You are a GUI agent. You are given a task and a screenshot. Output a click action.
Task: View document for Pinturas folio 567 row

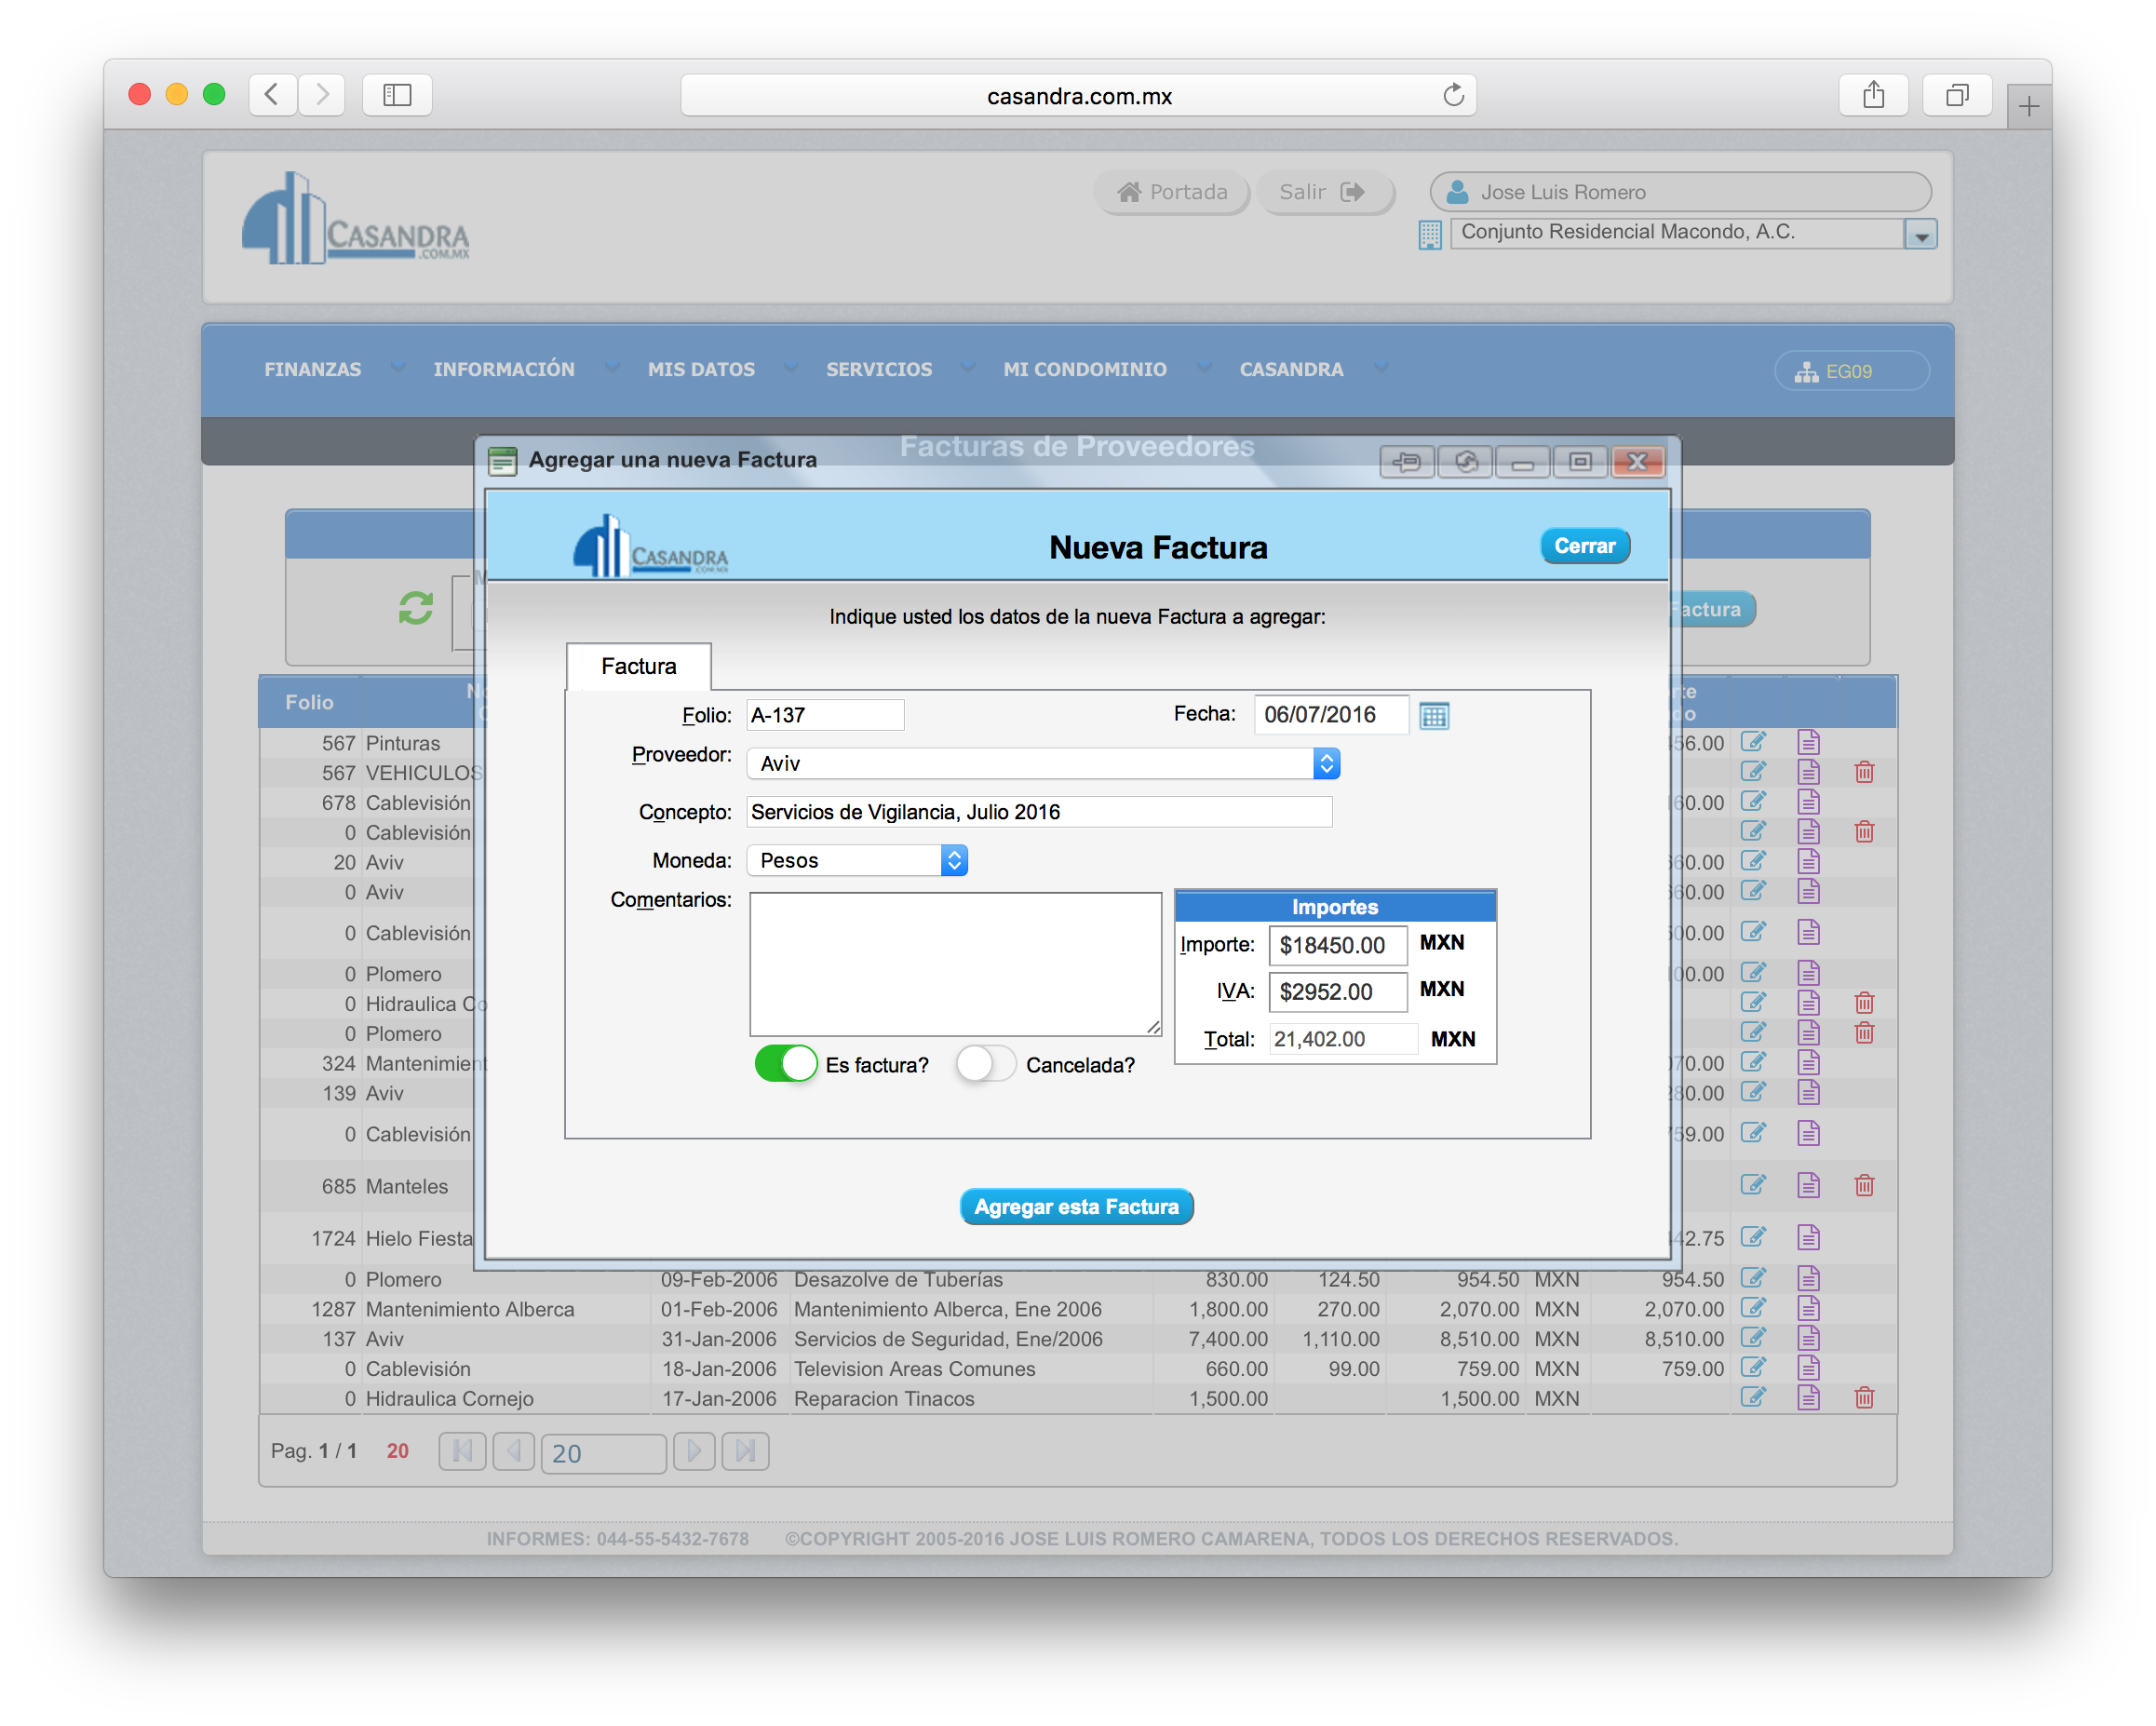1808,742
